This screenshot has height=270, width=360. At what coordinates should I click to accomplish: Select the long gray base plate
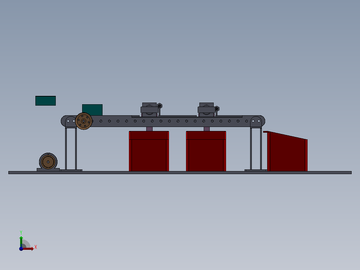coord(180,172)
